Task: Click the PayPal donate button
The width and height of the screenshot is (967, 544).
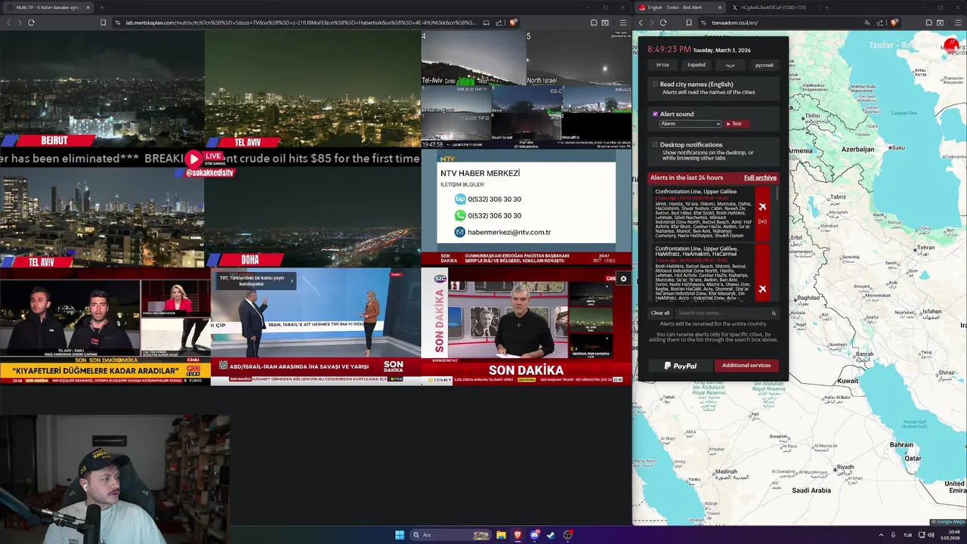Action: [x=680, y=366]
